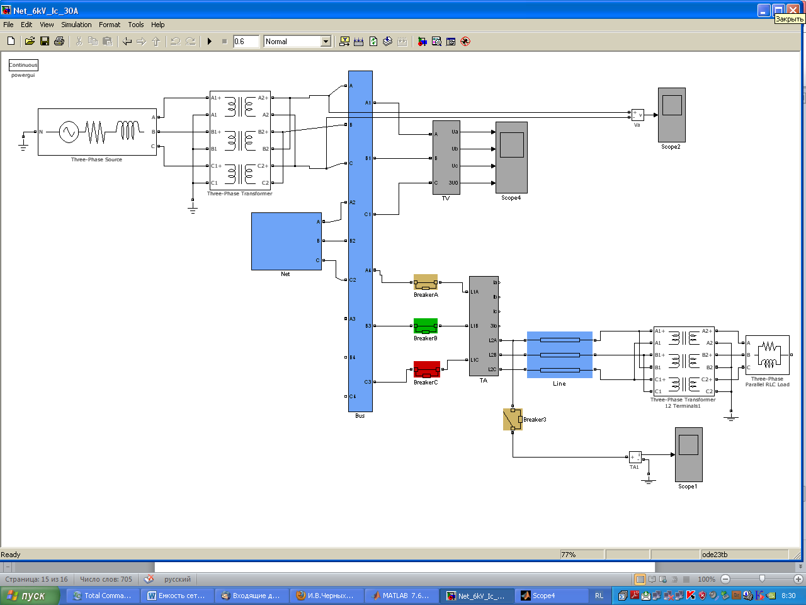806x605 pixels.
Task: Click the Copy icon in the toolbar
Action: [x=93, y=41]
